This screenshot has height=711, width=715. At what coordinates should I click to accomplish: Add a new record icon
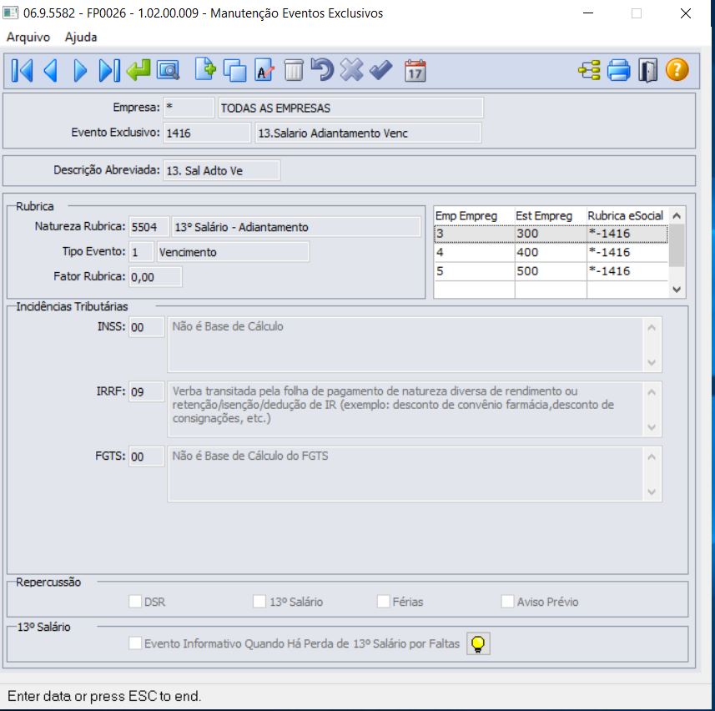coord(205,70)
